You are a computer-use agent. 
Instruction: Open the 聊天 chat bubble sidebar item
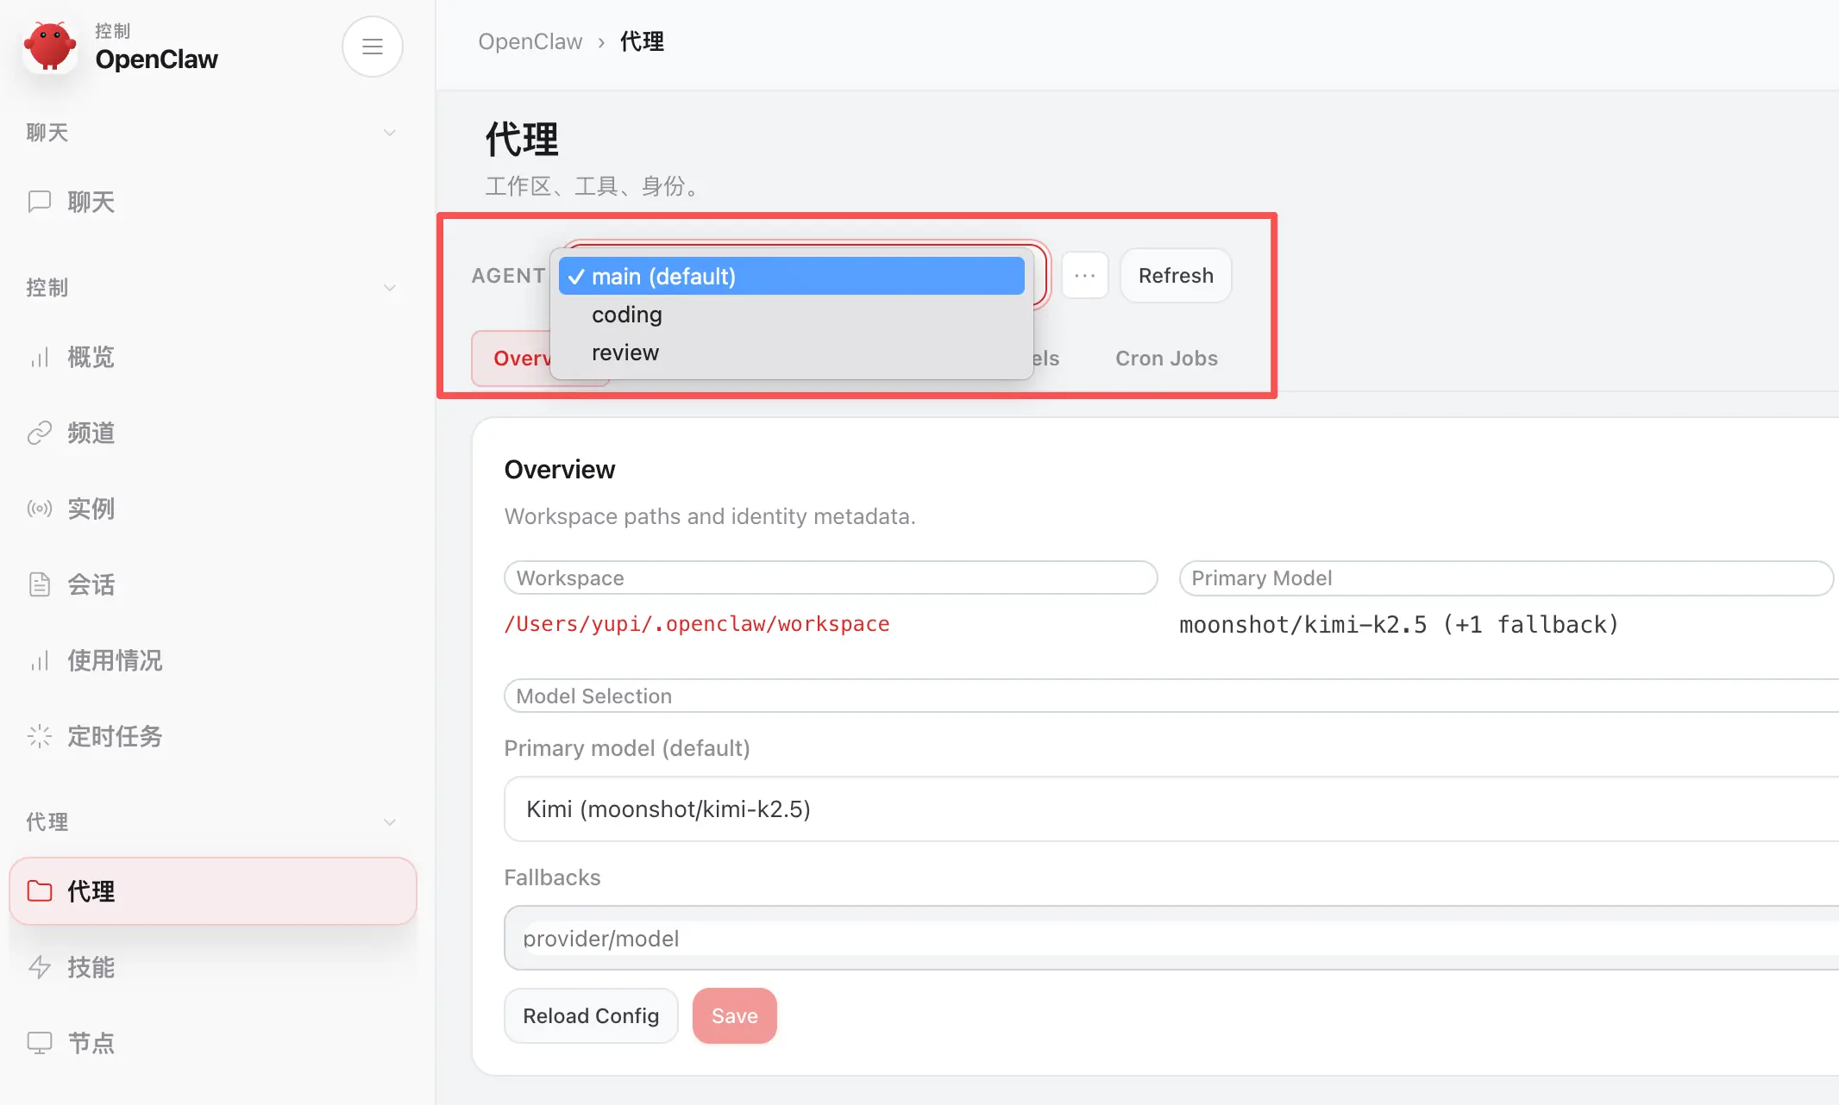pyautogui.click(x=90, y=202)
